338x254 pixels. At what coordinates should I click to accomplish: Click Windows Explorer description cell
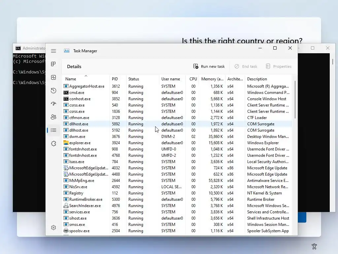point(263,143)
